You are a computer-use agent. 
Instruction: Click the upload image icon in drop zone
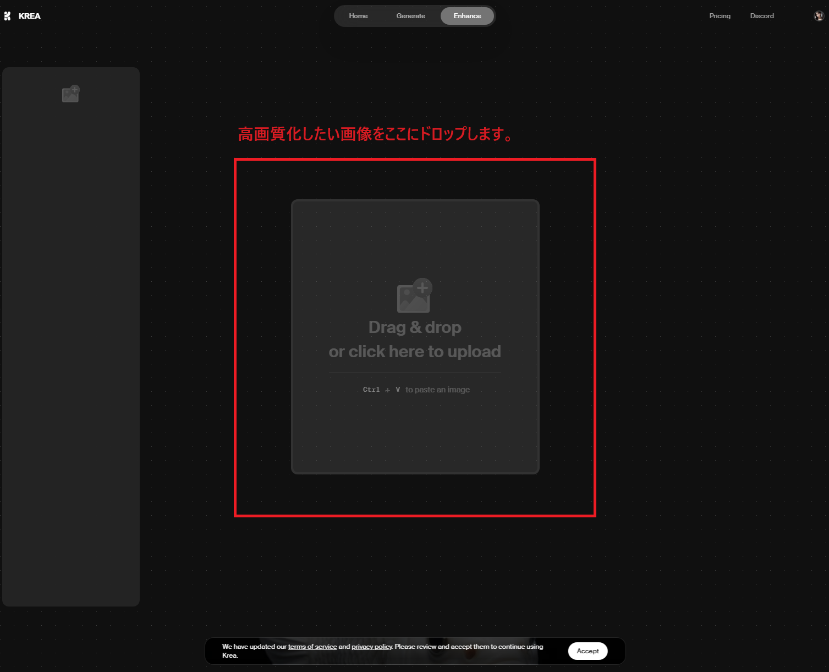(415, 296)
